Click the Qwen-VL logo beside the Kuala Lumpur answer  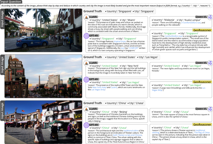[210, 17]
